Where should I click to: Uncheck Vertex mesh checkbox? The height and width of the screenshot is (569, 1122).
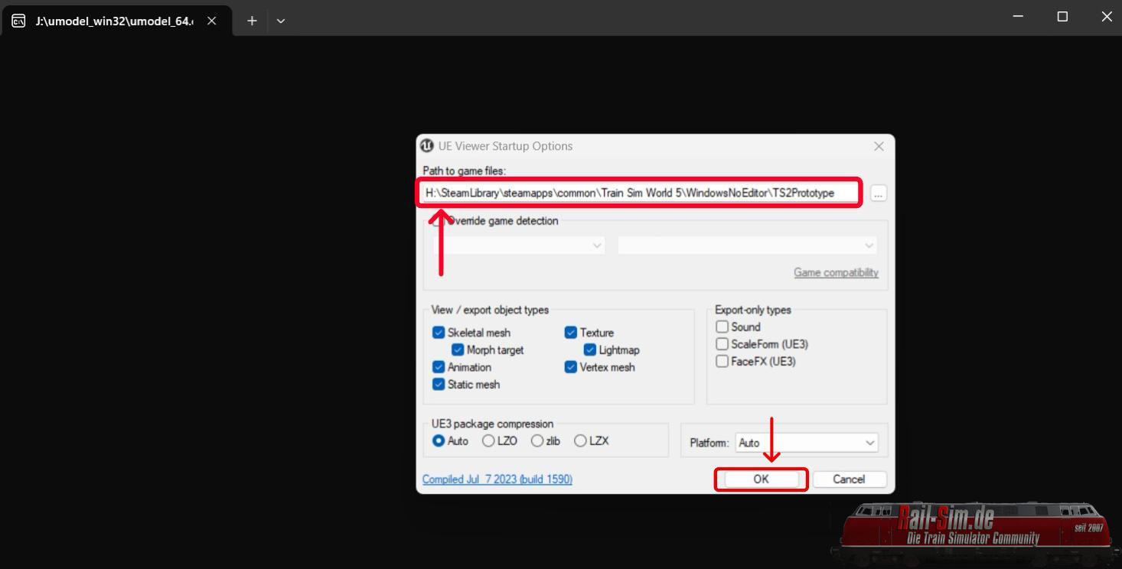571,367
